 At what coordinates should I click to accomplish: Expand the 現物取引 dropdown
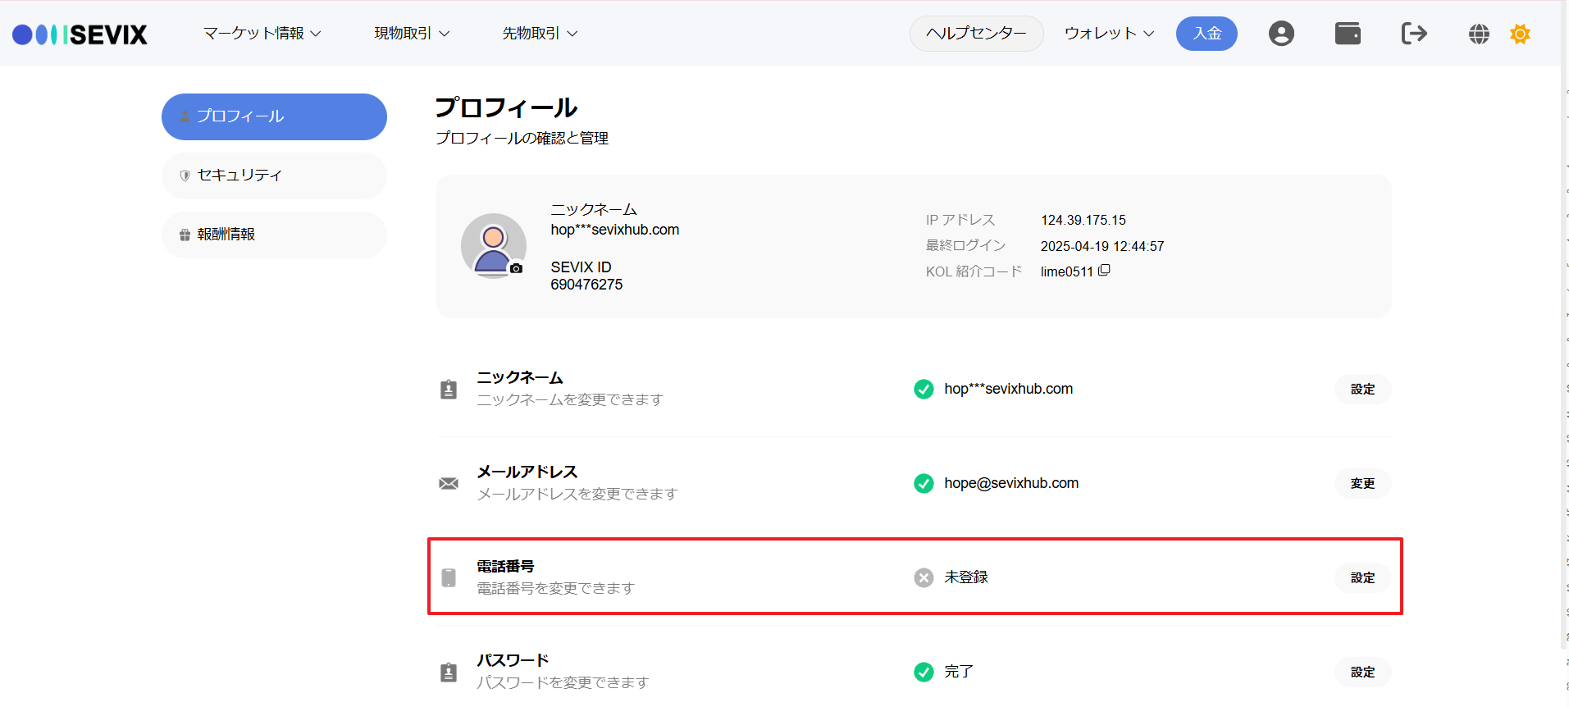pyautogui.click(x=412, y=34)
